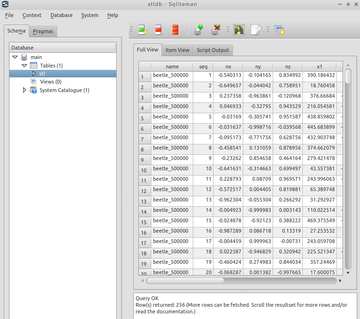Collapse the Tables (1) tree node
Screen dimensions: 360x319
[x=25, y=66]
